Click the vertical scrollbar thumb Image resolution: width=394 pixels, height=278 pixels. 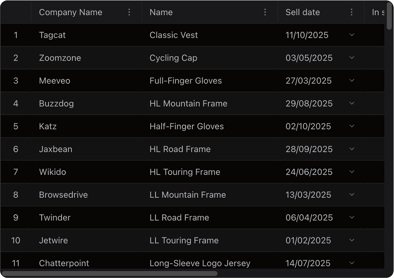(390, 15)
